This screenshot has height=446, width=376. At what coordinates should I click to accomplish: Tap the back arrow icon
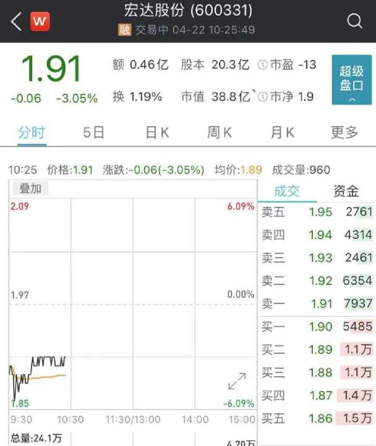[16, 22]
